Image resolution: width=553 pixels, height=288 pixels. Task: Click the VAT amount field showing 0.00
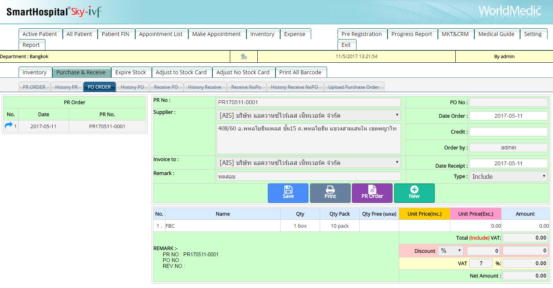coord(525,263)
